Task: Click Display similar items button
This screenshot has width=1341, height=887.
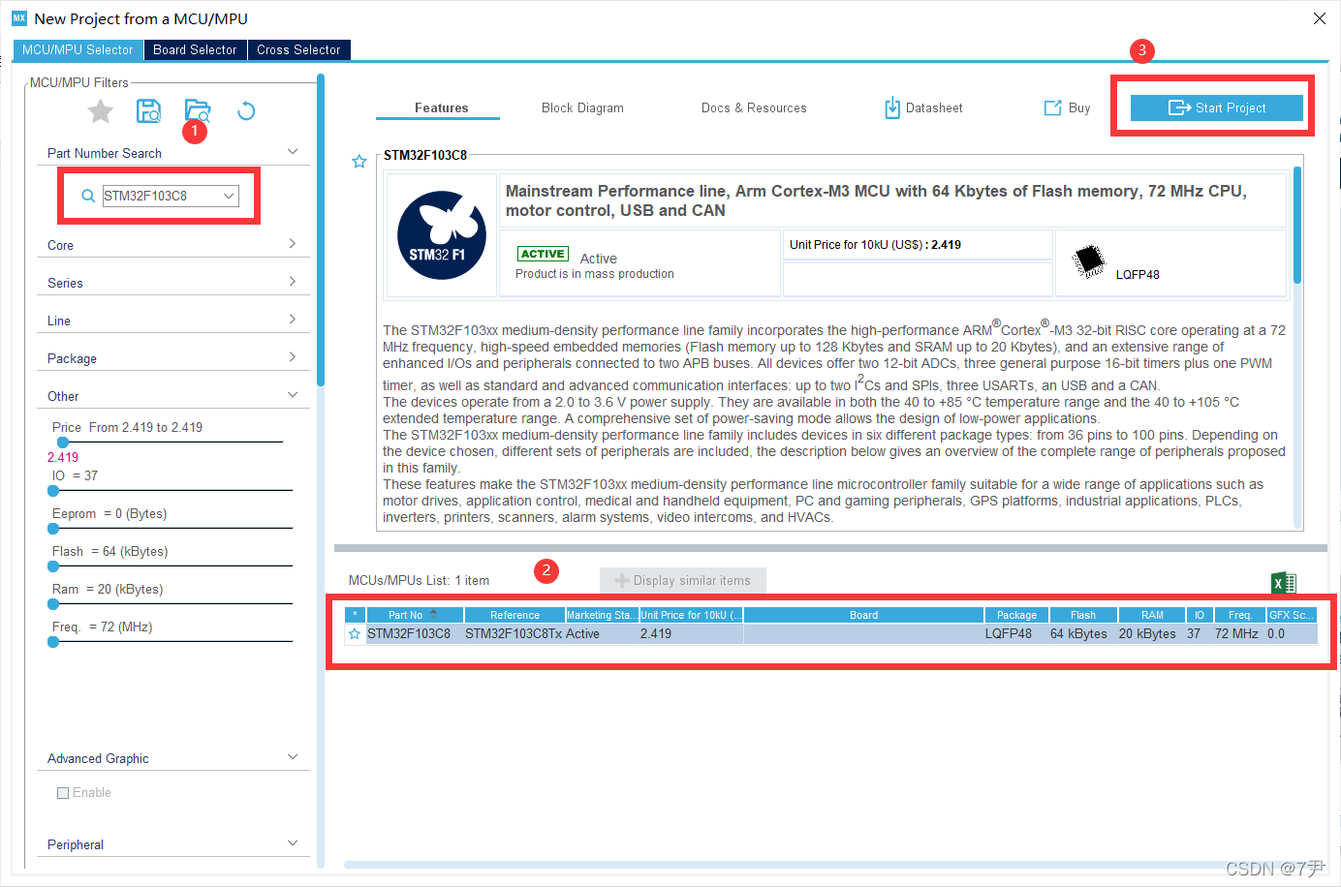Action: [x=683, y=581]
